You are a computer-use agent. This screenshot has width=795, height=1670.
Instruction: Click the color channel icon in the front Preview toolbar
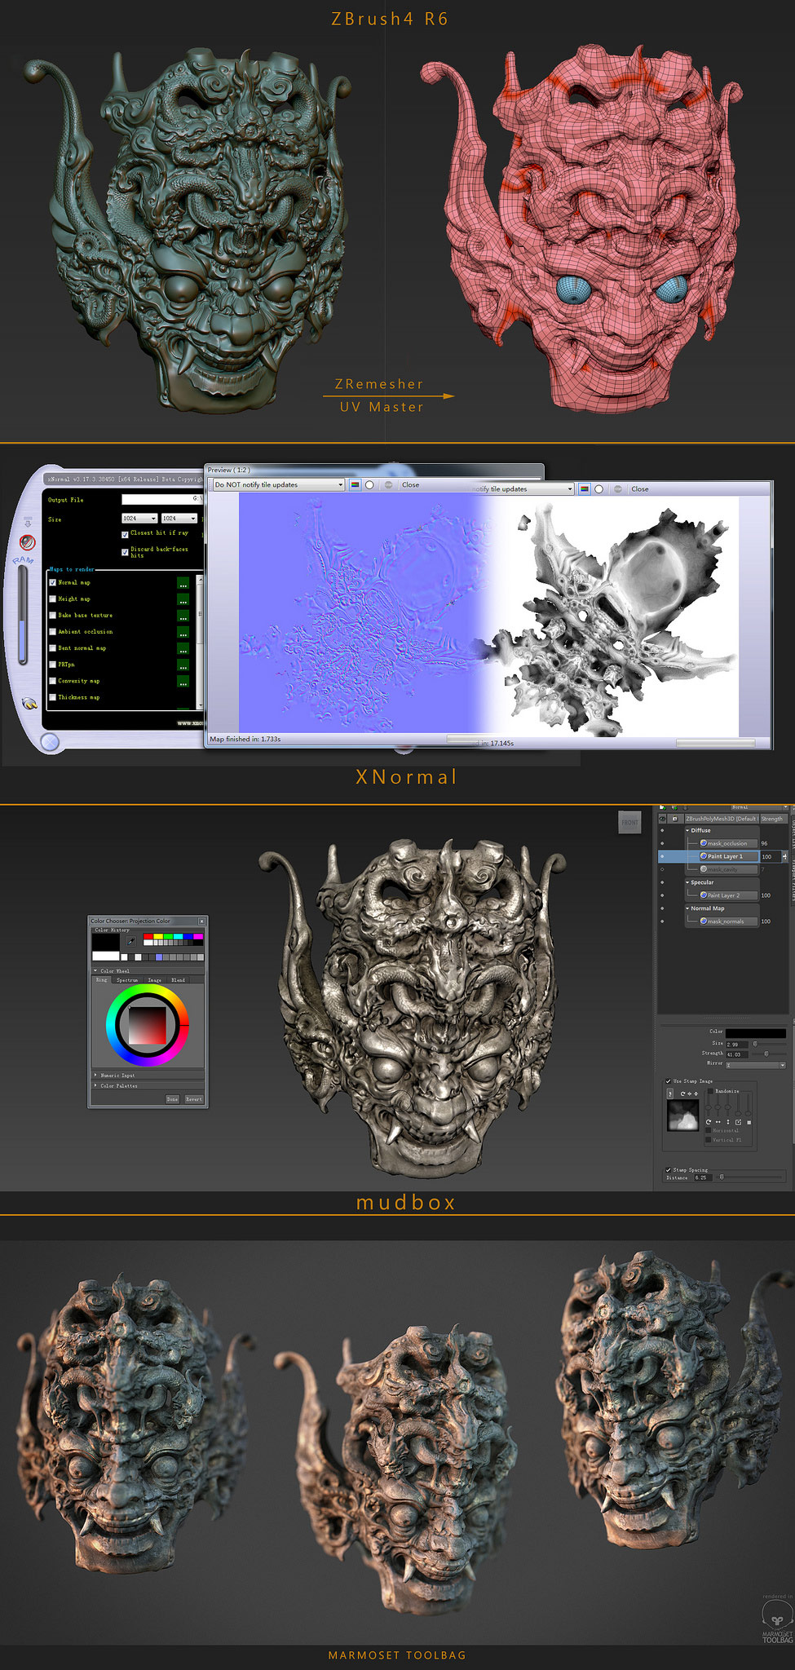click(355, 484)
